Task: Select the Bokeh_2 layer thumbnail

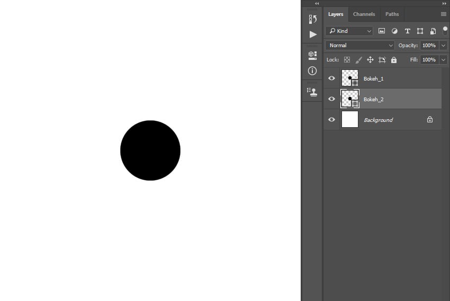Action: click(350, 99)
